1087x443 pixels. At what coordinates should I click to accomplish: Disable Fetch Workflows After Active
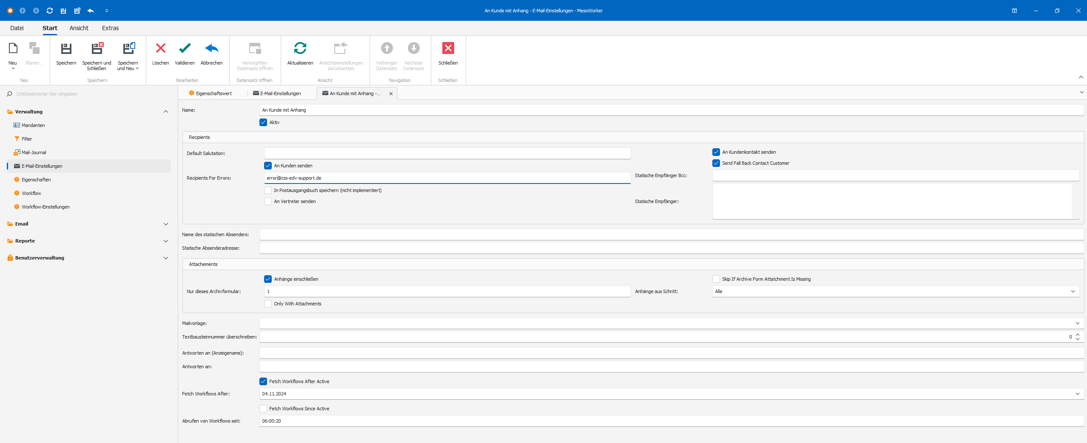tap(264, 381)
